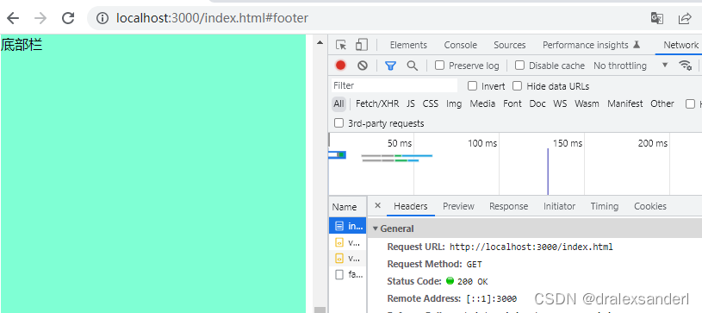
Task: Open network conditions wifi-gear icon
Action: pos(686,66)
